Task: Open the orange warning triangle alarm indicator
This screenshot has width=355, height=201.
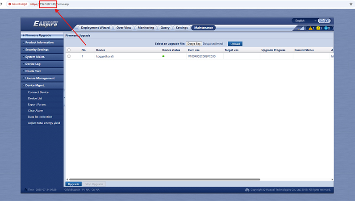Action: pyautogui.click(x=311, y=28)
